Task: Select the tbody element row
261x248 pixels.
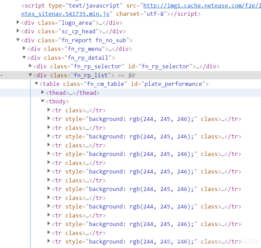Action: click(57, 101)
